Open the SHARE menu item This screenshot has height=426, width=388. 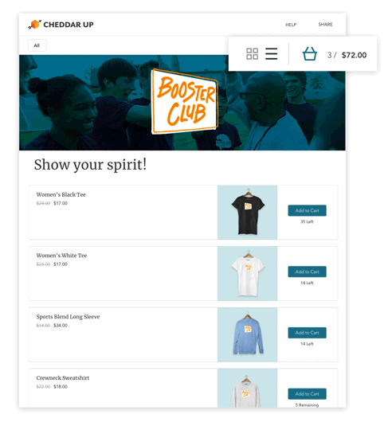[326, 25]
